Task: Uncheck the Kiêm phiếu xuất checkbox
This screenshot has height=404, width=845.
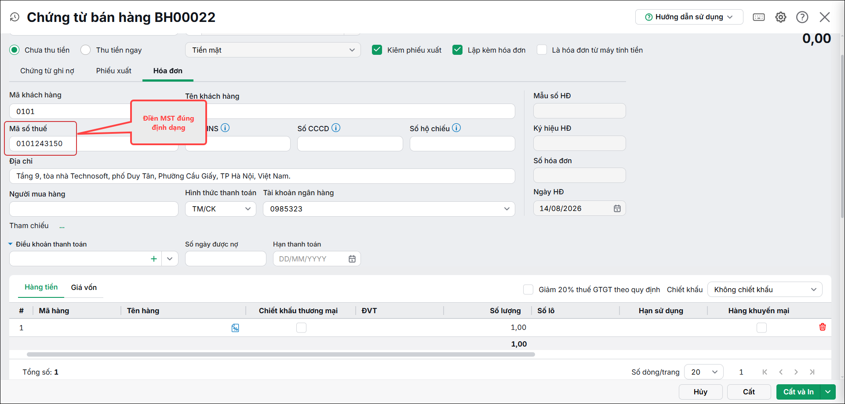Action: coord(377,50)
